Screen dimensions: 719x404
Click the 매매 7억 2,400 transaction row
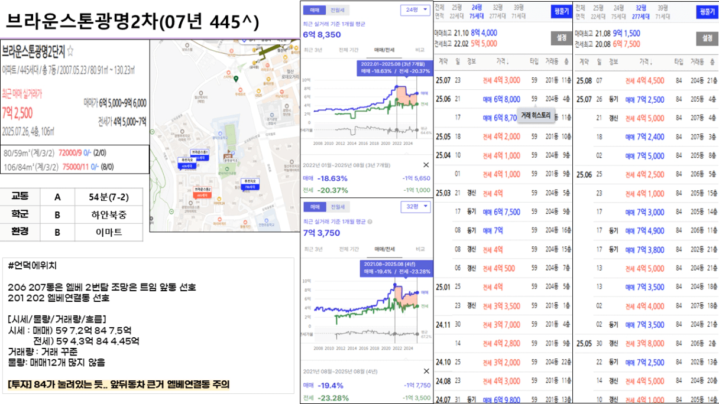646,136
